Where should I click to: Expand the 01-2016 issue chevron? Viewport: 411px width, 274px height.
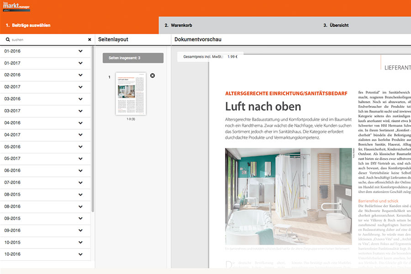click(80, 51)
